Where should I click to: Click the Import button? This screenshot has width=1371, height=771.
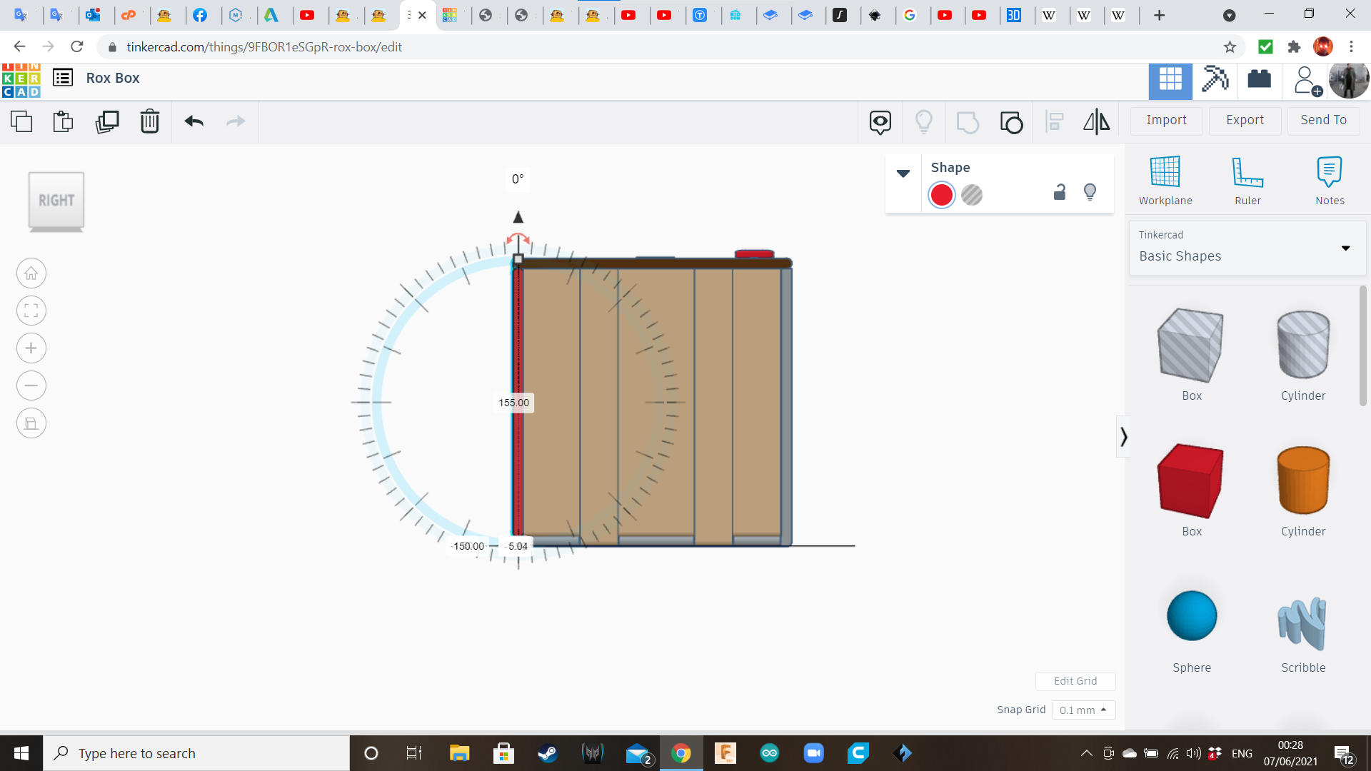(1166, 120)
